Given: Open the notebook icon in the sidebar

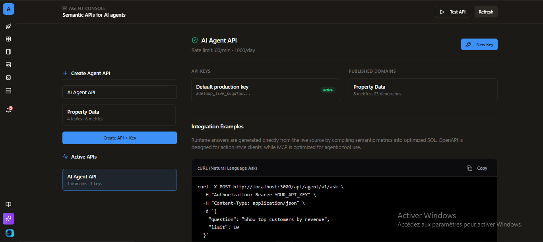Looking at the screenshot, I should point(8,52).
